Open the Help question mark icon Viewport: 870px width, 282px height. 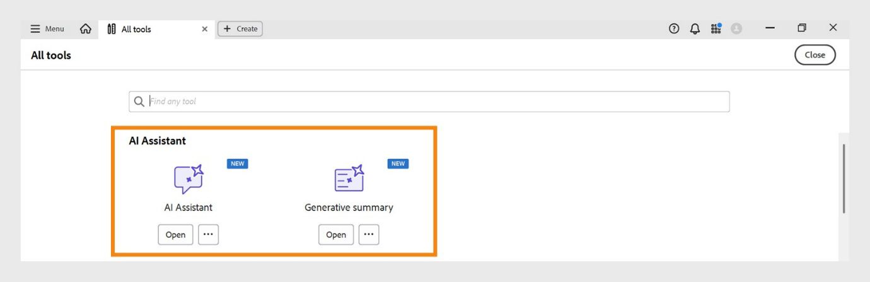pyautogui.click(x=674, y=28)
